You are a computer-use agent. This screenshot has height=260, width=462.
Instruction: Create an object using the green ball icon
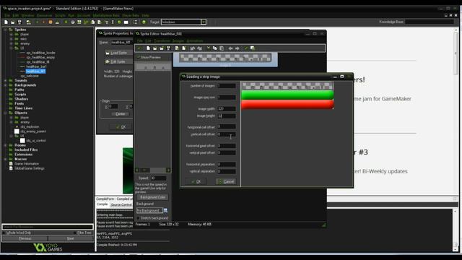(119, 22)
